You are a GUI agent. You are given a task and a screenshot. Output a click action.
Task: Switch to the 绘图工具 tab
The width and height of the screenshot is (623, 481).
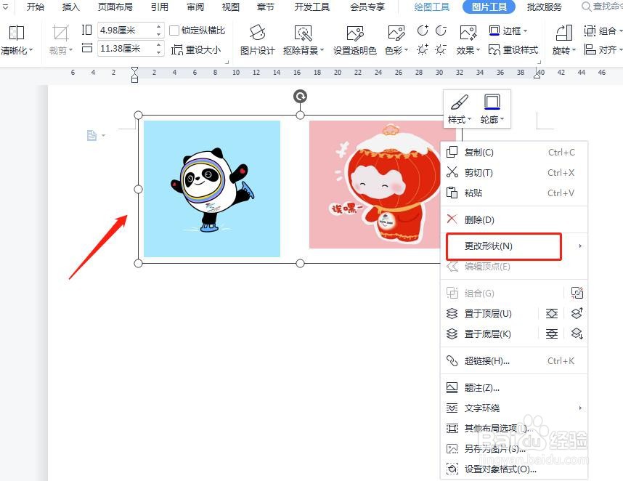pos(431,7)
